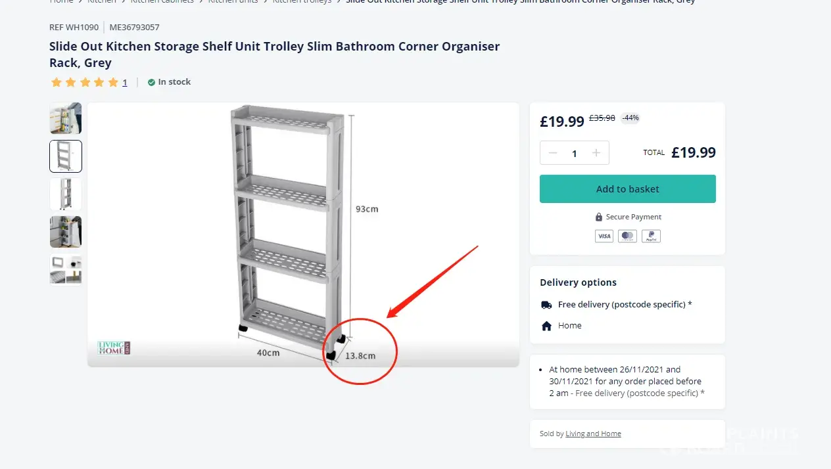
Task: Go to Kitchen cabinets in breadcrumb
Action: (x=162, y=1)
